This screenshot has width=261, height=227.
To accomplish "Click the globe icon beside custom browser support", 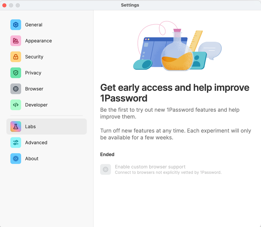I will (x=106, y=169).
